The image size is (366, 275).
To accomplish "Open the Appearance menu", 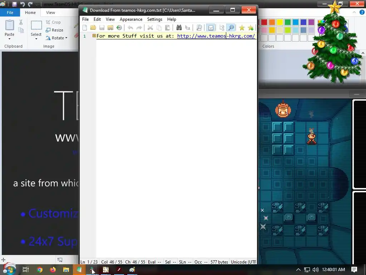I will tap(131, 19).
